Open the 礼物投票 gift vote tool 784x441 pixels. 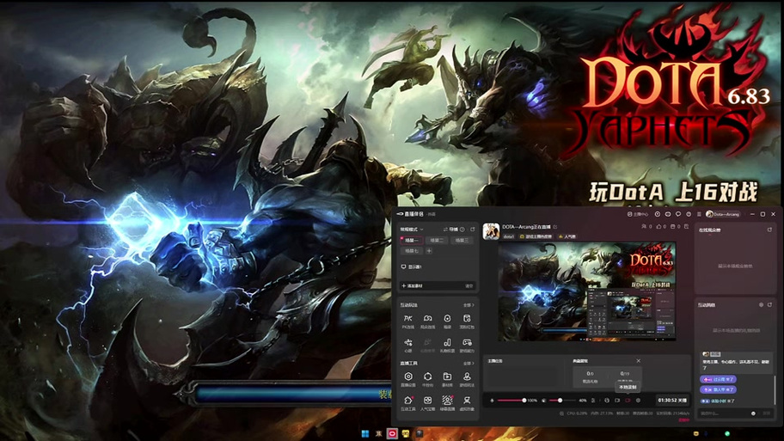click(x=448, y=346)
